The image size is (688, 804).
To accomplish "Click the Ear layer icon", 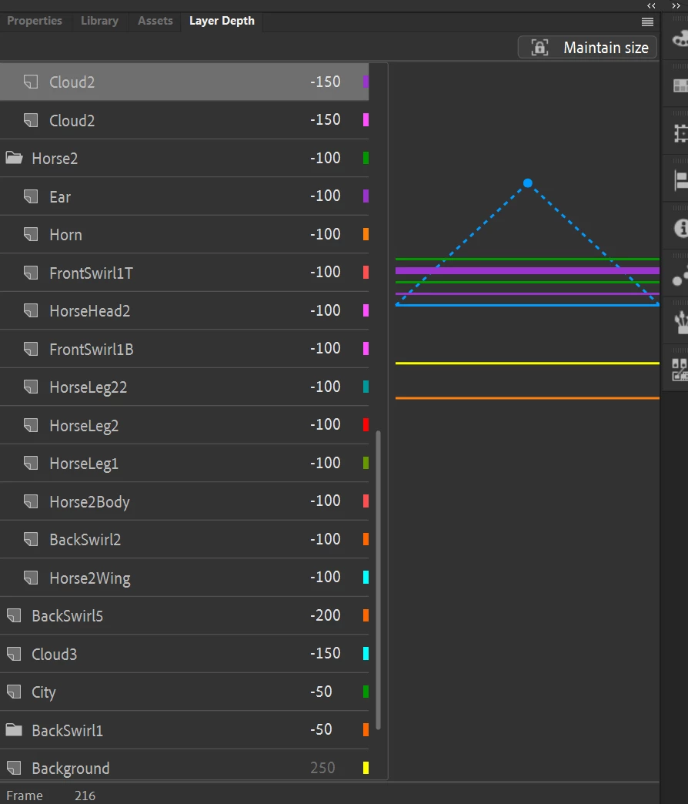I will pyautogui.click(x=31, y=196).
